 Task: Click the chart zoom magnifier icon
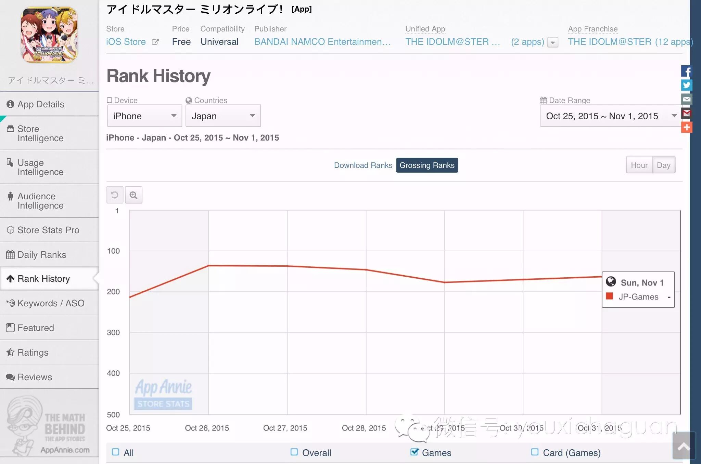pos(133,195)
